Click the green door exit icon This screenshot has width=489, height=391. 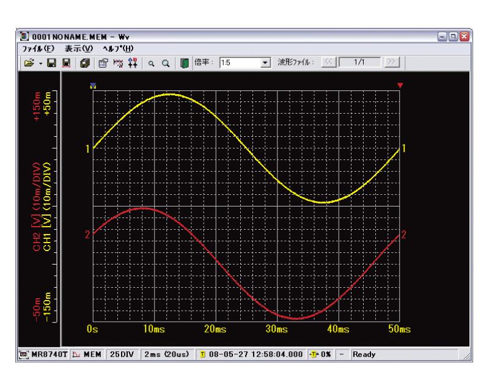(185, 62)
